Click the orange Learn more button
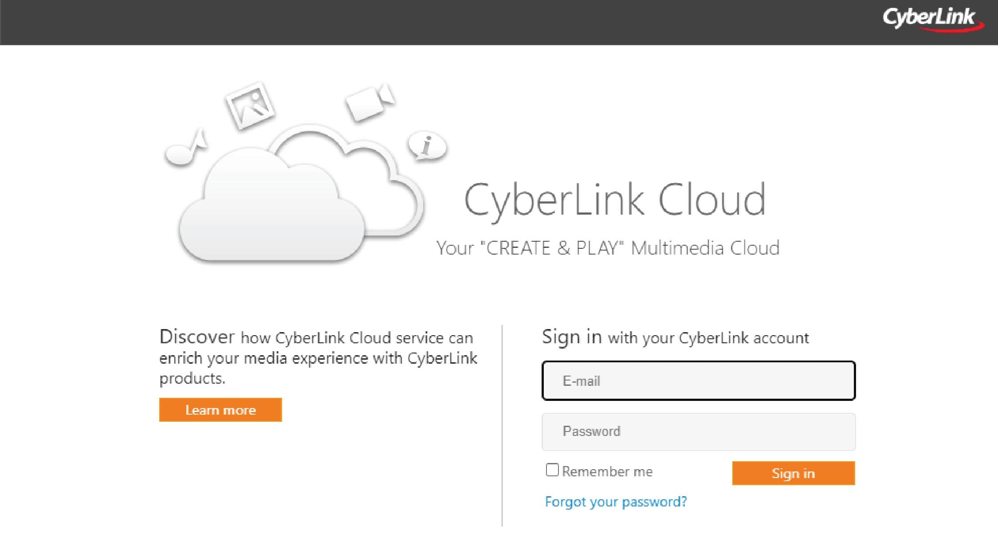Screen dimensions: 998x557 pyautogui.click(x=220, y=410)
